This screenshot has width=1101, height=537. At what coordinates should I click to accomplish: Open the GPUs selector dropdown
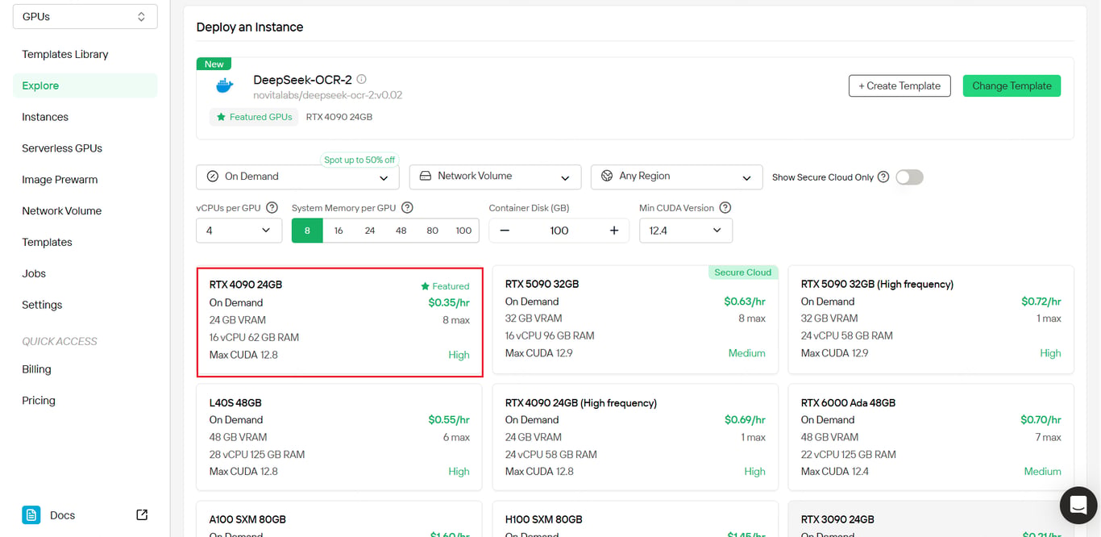tap(85, 16)
